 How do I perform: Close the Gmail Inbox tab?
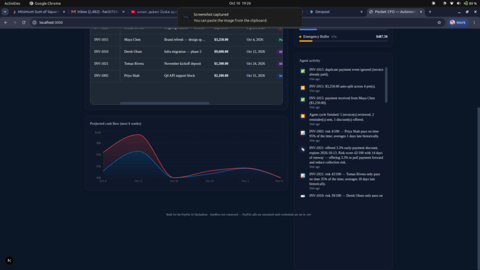point(123,12)
